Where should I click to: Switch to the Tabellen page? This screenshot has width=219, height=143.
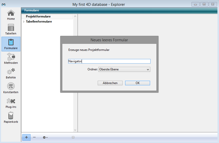11,29
